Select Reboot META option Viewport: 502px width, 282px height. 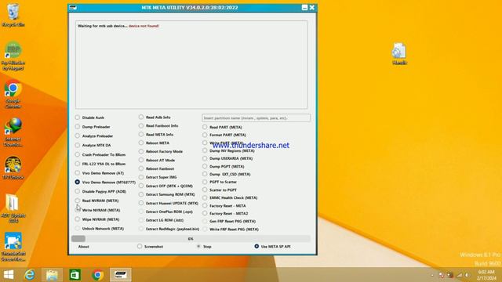click(x=155, y=143)
